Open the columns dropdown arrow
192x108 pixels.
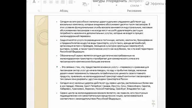pyautogui.click(x=75, y=2)
